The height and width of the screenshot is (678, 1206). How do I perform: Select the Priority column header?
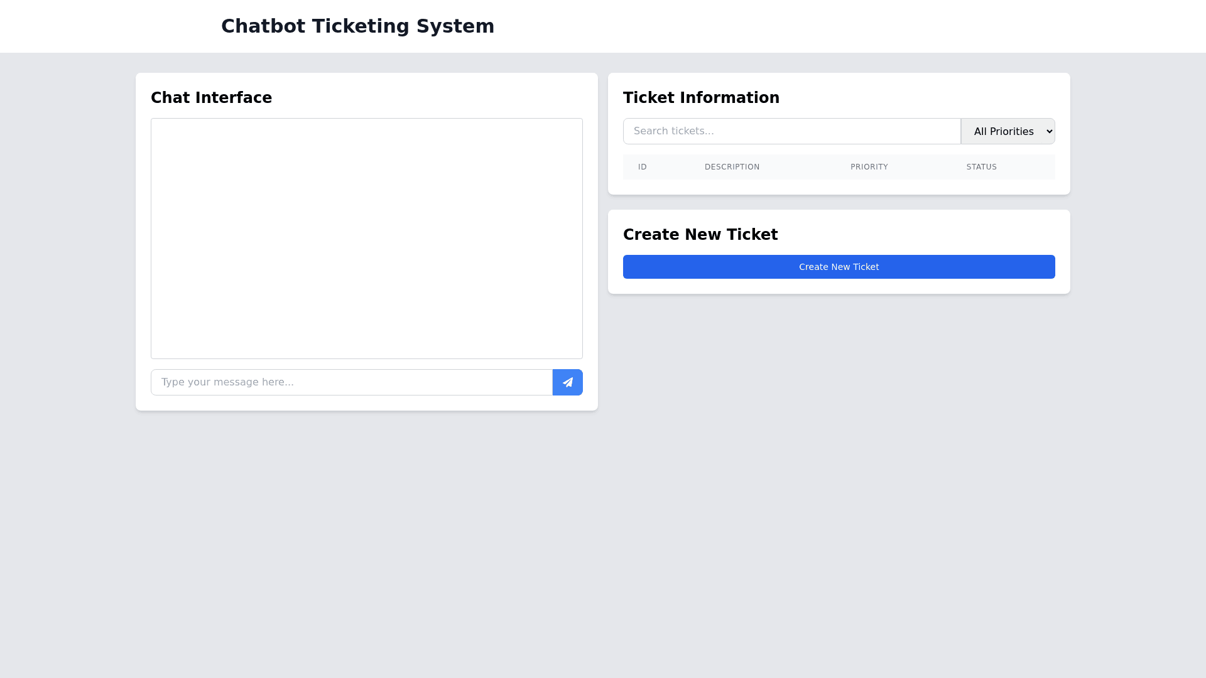869,167
